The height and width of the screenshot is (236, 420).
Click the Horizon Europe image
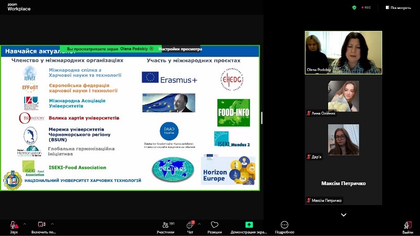228,170
